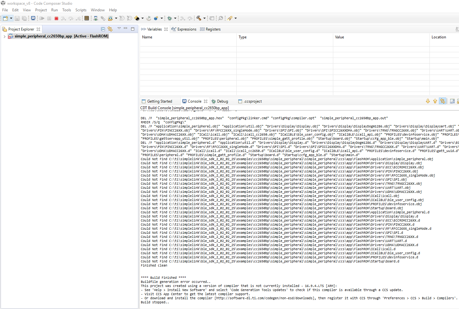Image resolution: width=459 pixels, height=309 pixels.
Task: Close the Console tab
Action: pos(206,101)
